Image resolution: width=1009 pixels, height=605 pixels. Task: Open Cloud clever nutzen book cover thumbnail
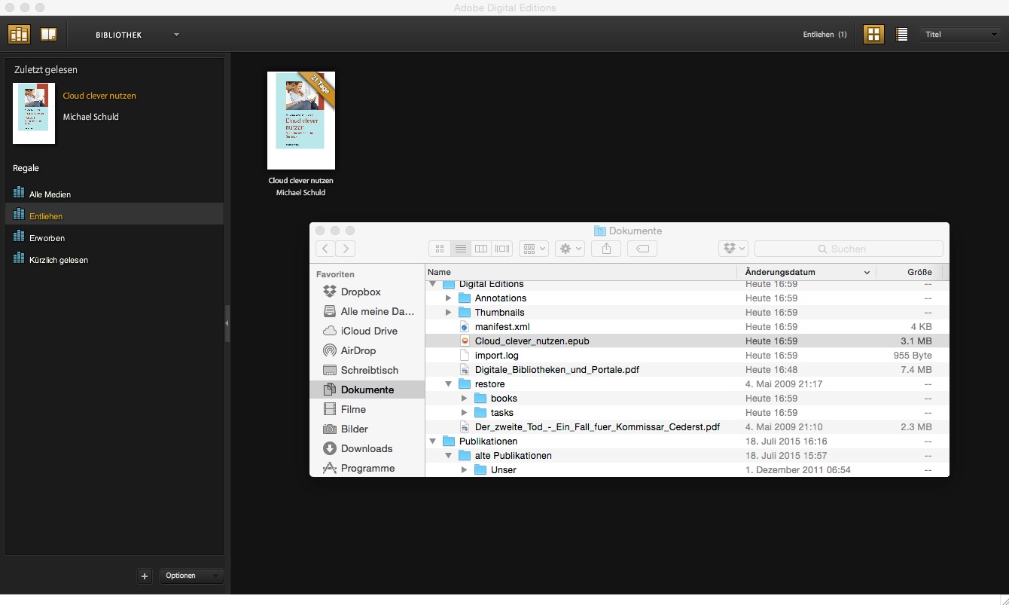click(x=301, y=121)
